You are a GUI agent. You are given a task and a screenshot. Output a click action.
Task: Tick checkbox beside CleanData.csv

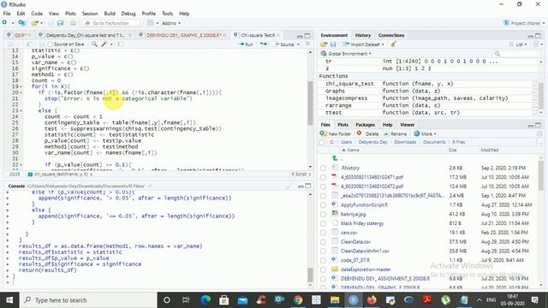(323, 242)
